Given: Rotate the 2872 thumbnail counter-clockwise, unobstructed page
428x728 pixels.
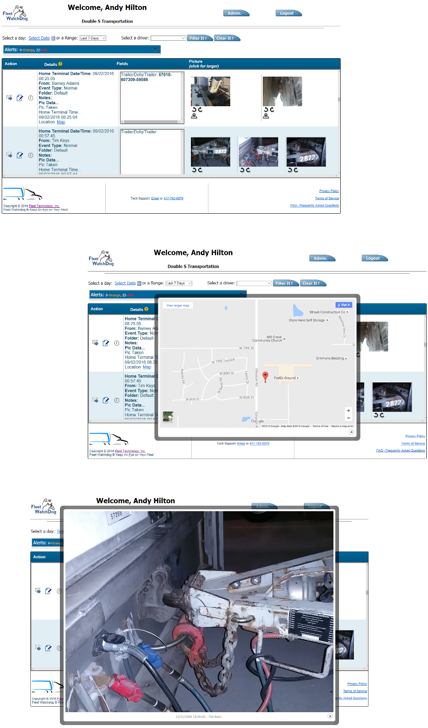Looking at the screenshot, I should (x=194, y=170).
